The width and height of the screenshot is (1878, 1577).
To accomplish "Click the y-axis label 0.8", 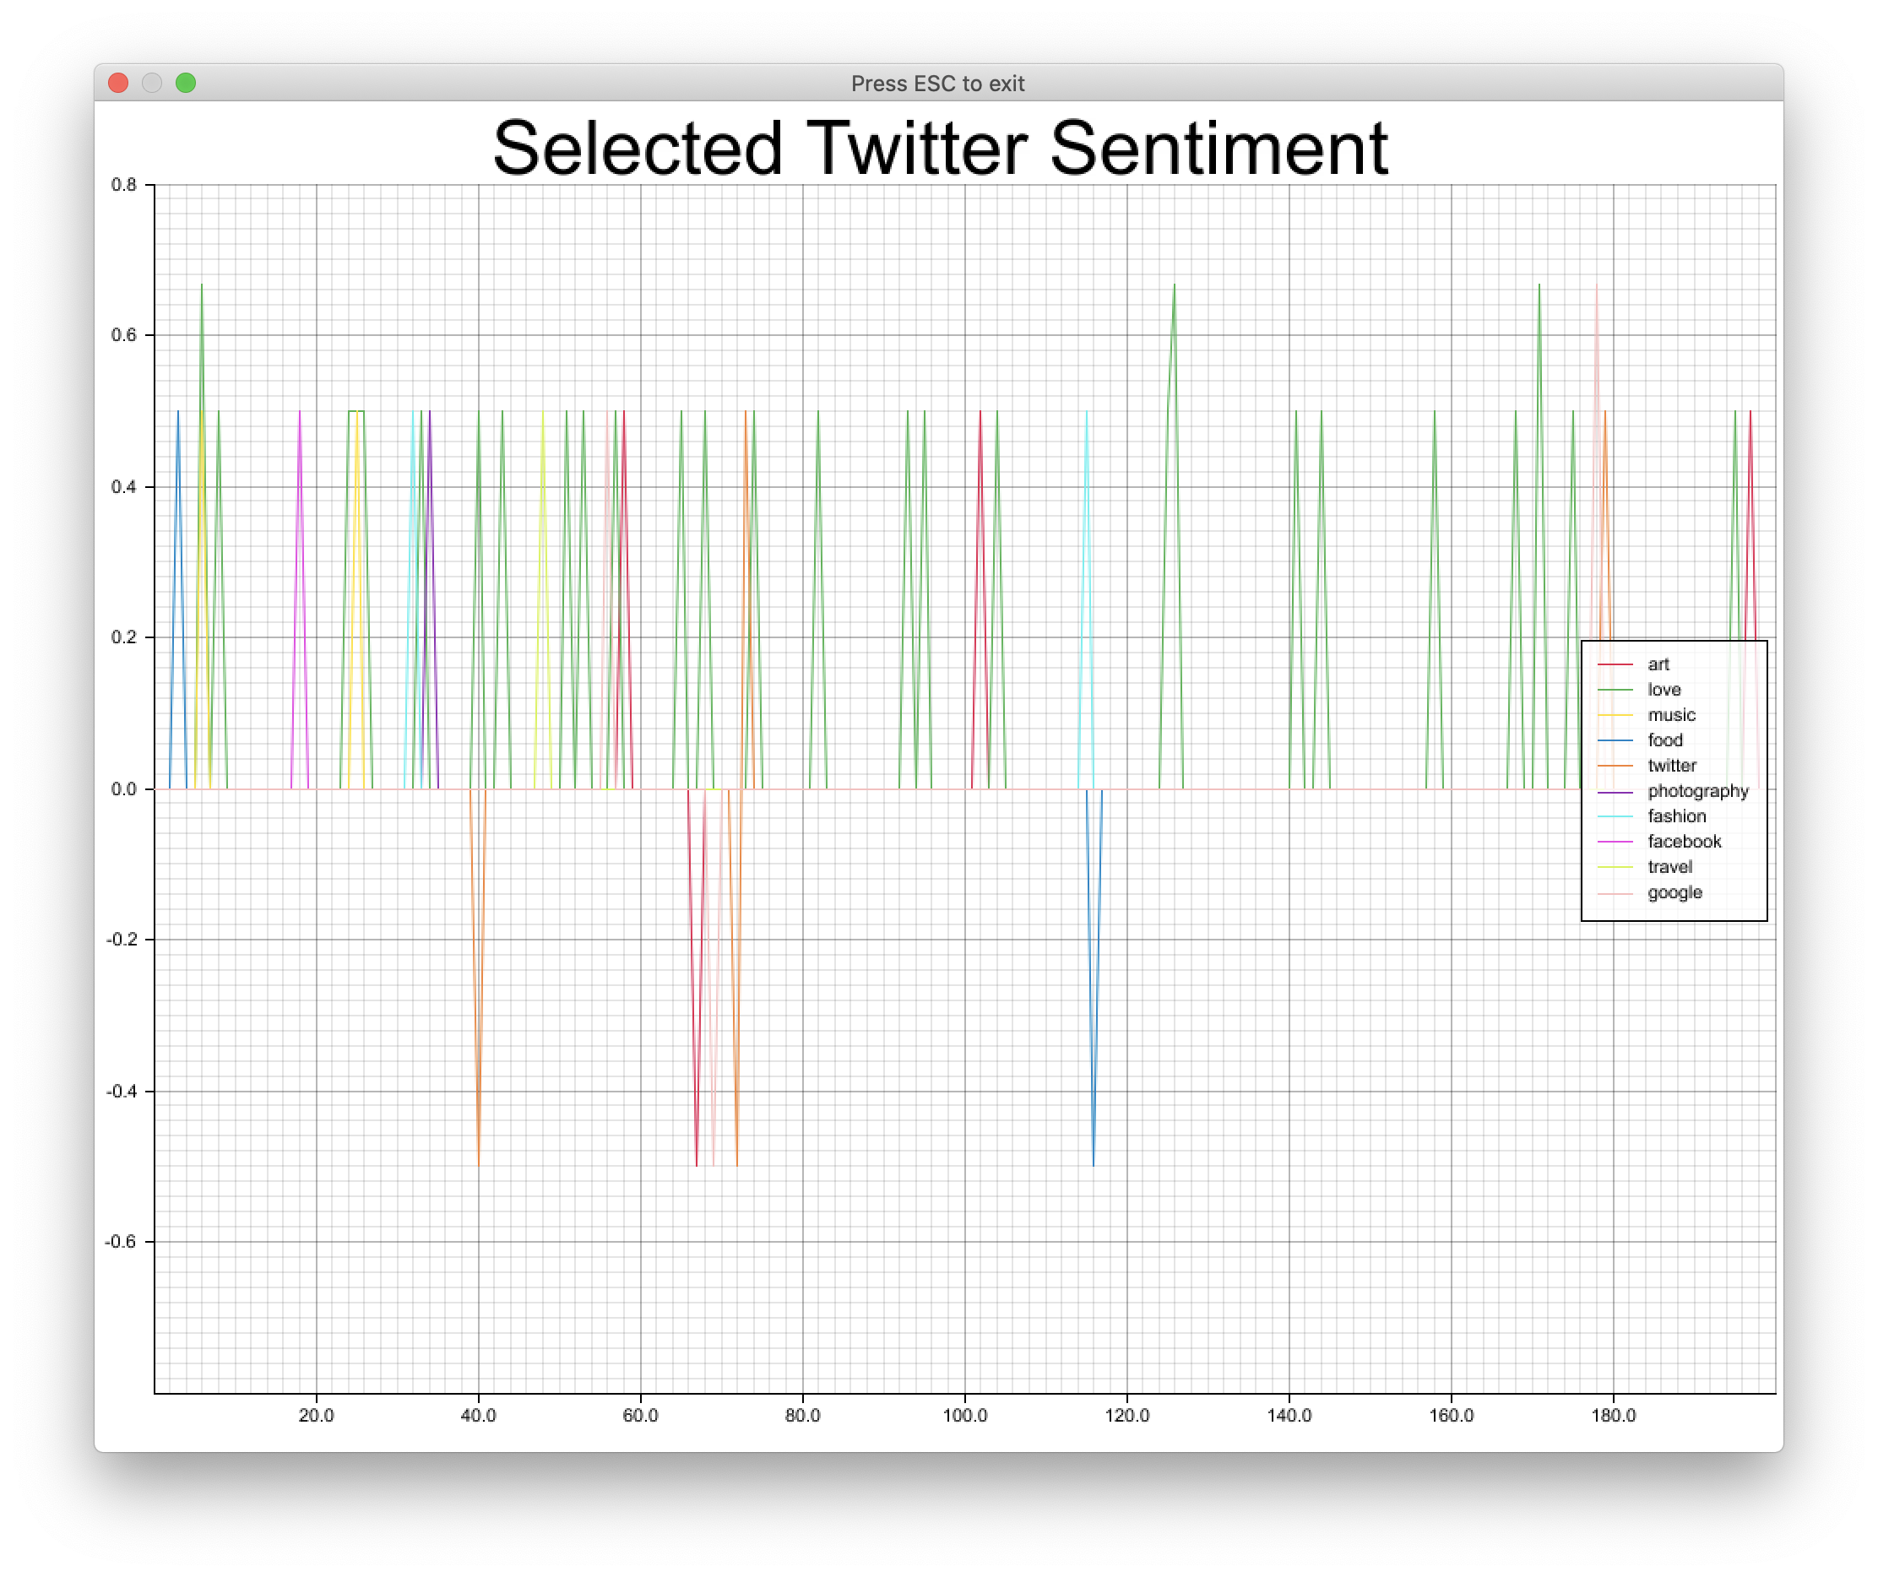I will [x=123, y=184].
